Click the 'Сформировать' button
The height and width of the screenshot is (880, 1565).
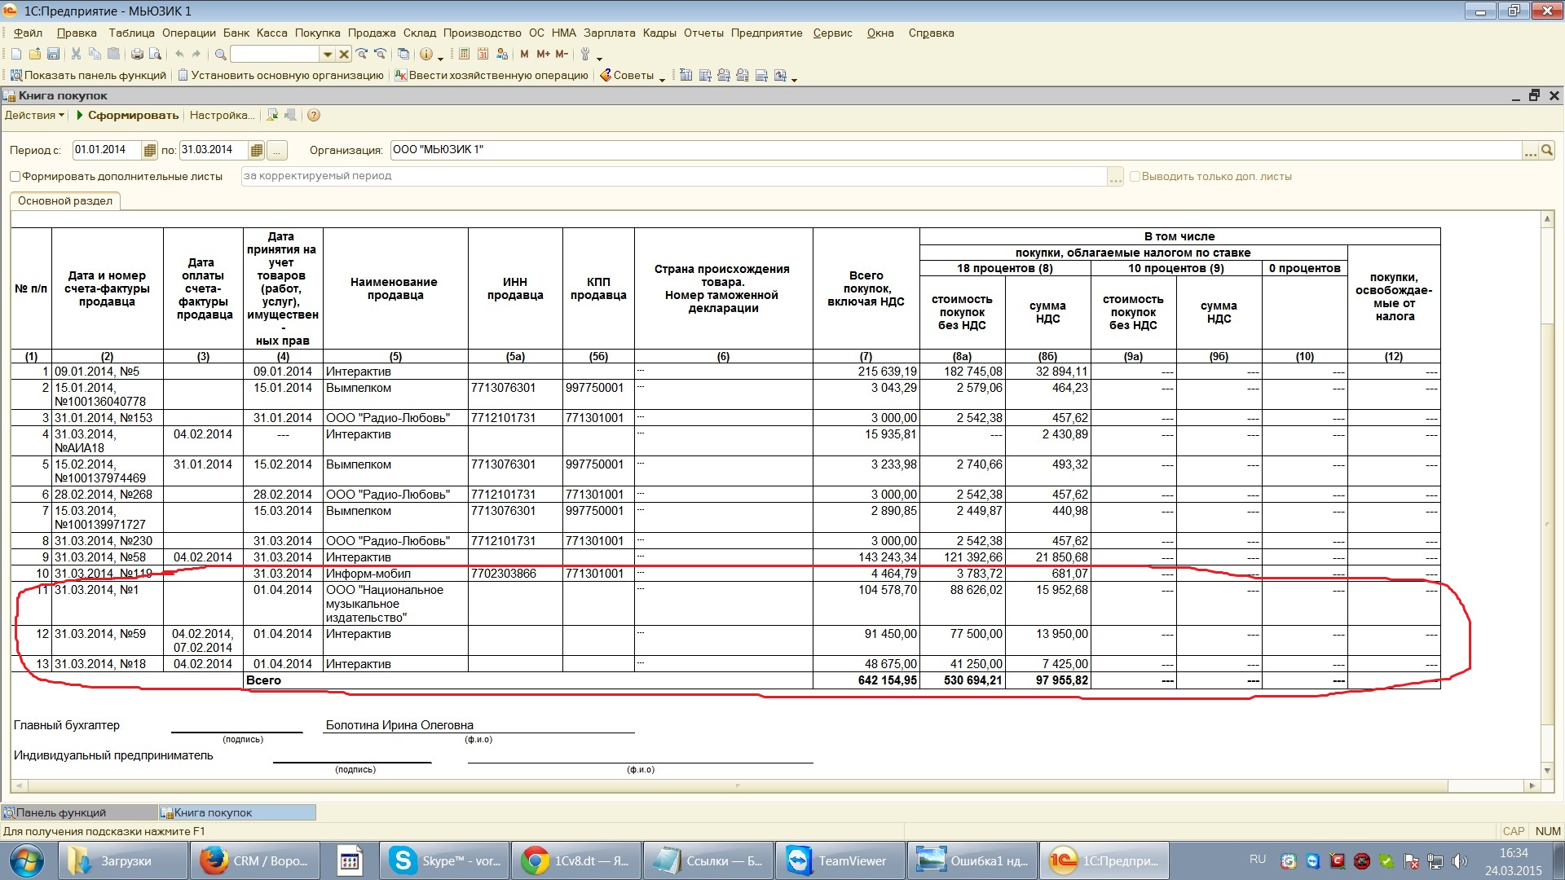click(128, 116)
